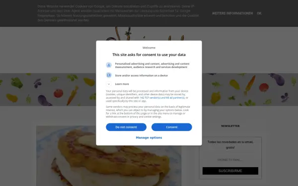Click the blog logo illustration at top
Image resolution: width=298 pixels, height=186 pixels.
[145, 34]
